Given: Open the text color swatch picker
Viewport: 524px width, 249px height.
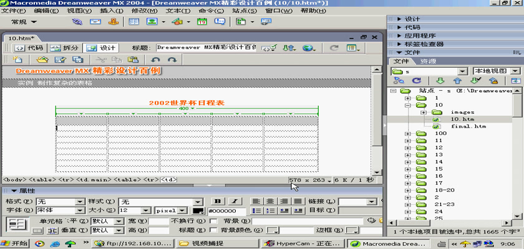Looking at the screenshot, I should coord(198,210).
